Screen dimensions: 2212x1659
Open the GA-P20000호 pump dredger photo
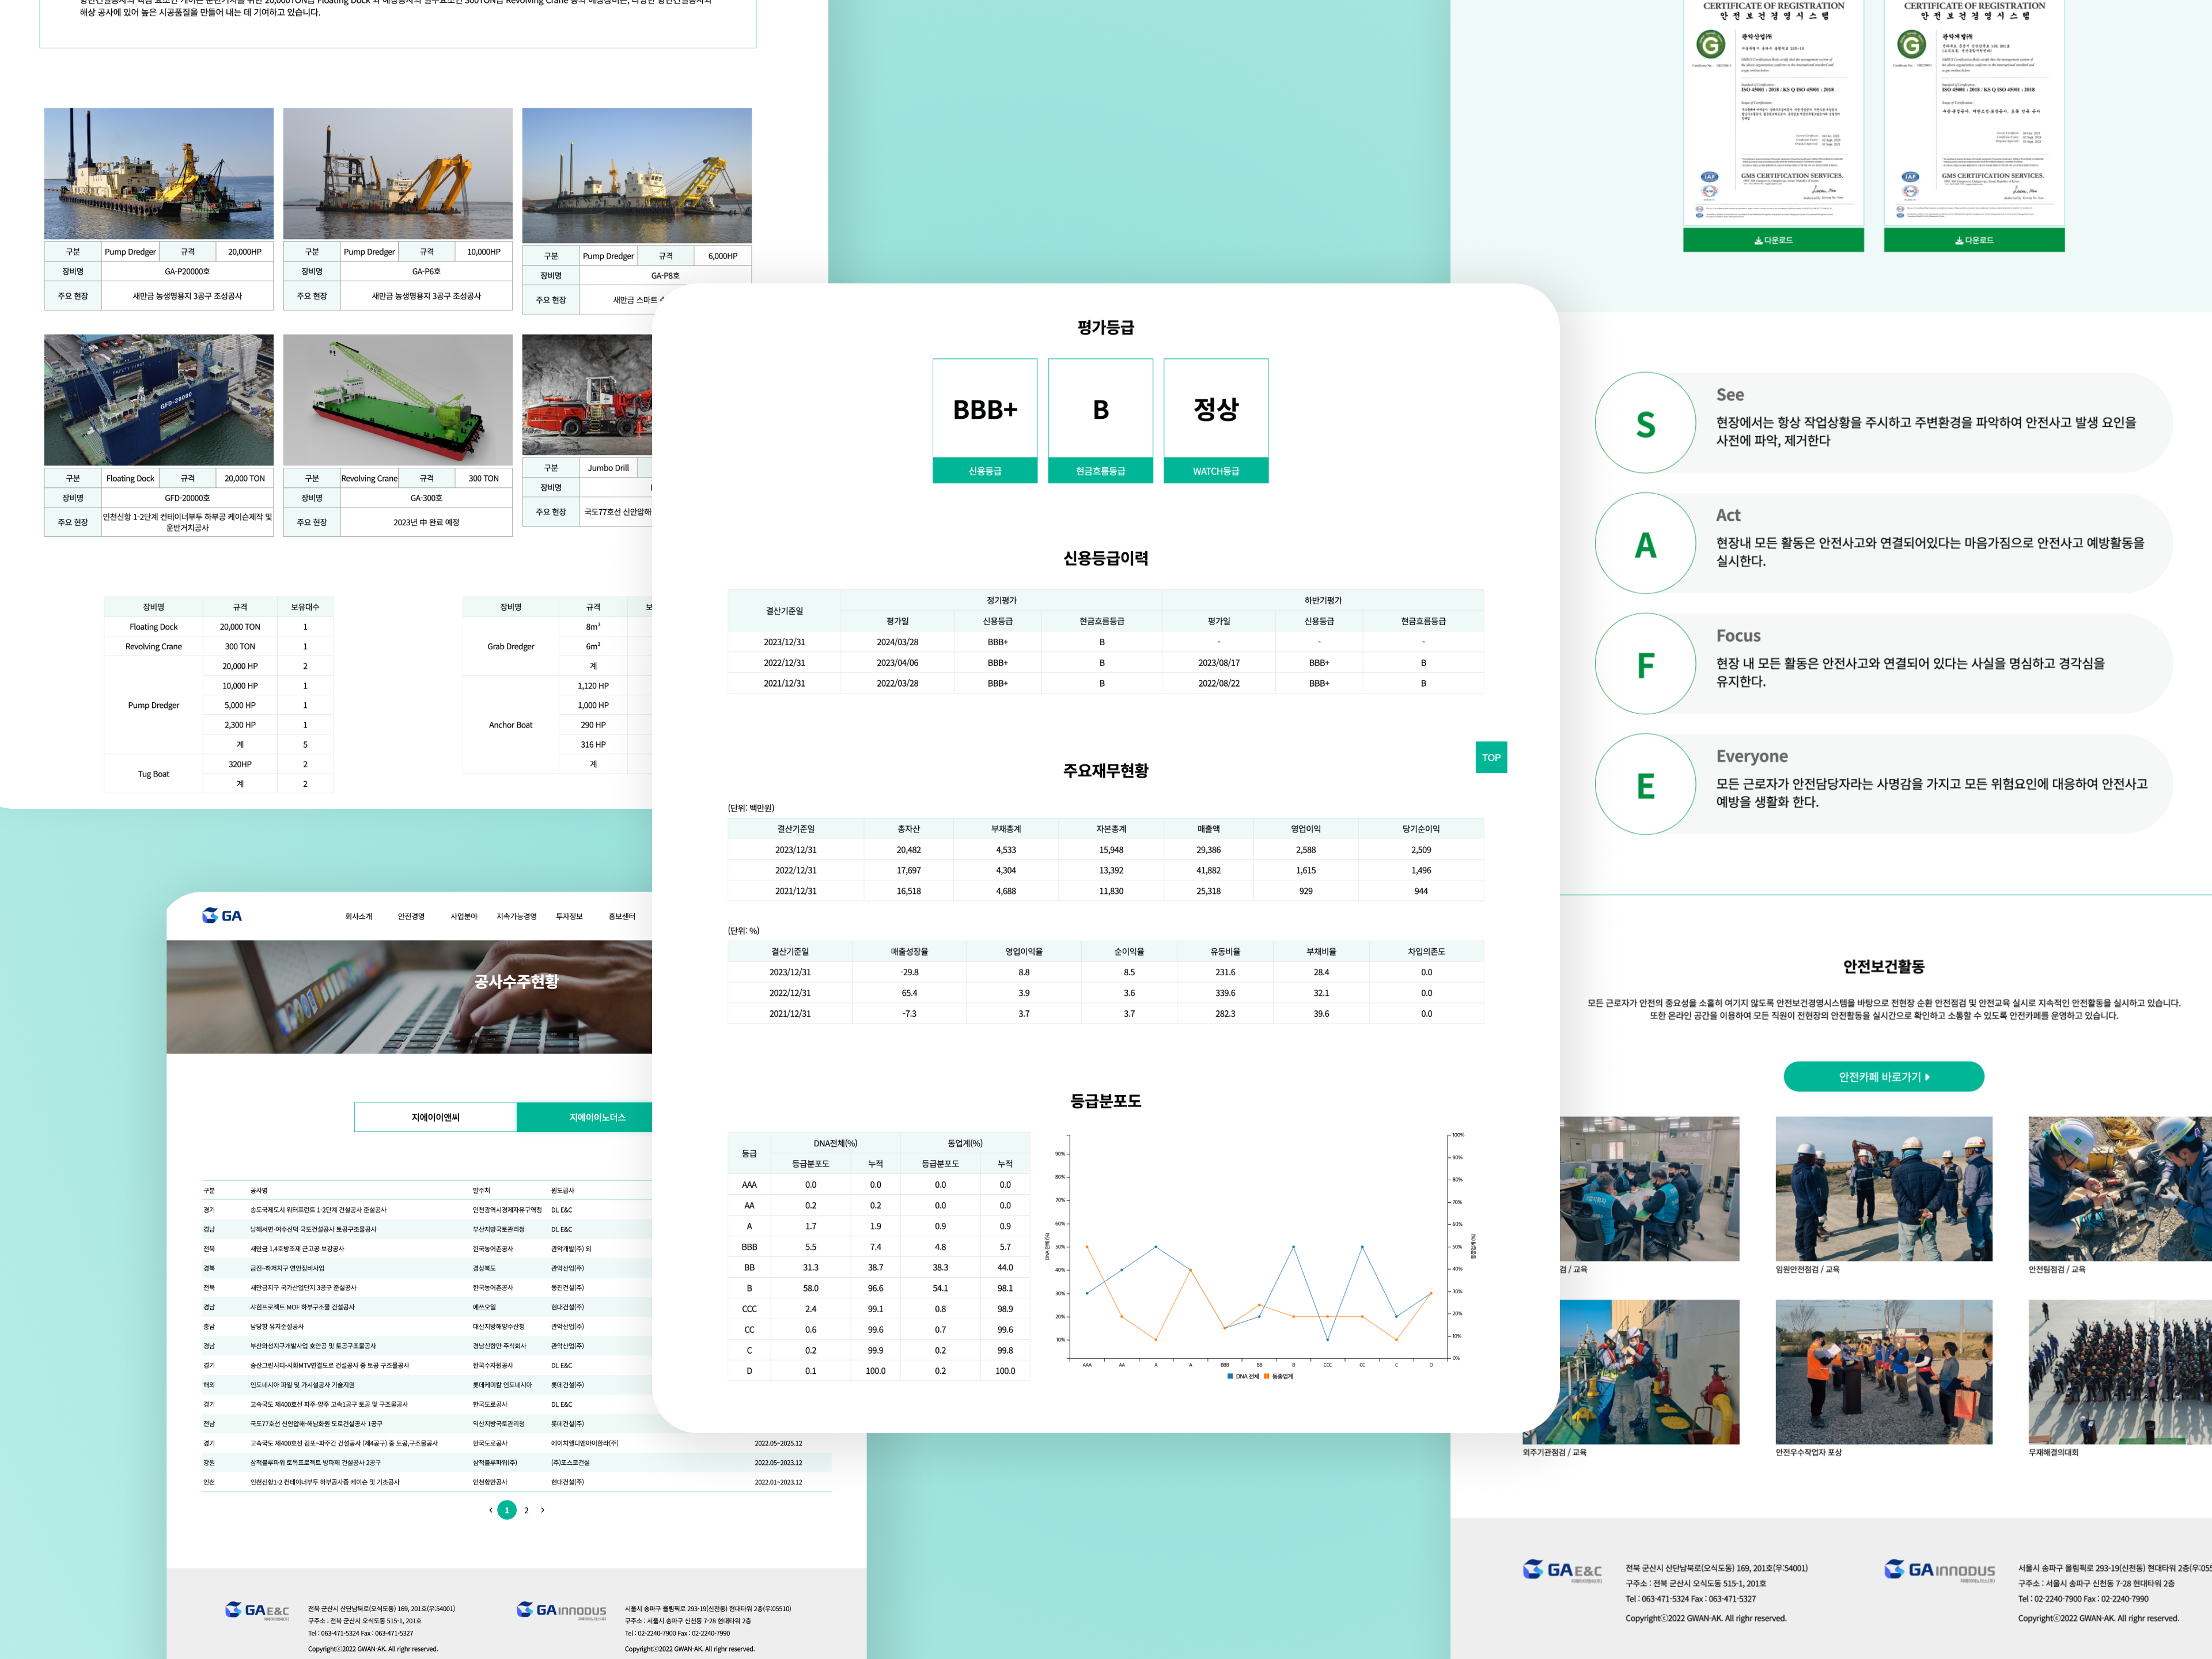pyautogui.click(x=159, y=174)
